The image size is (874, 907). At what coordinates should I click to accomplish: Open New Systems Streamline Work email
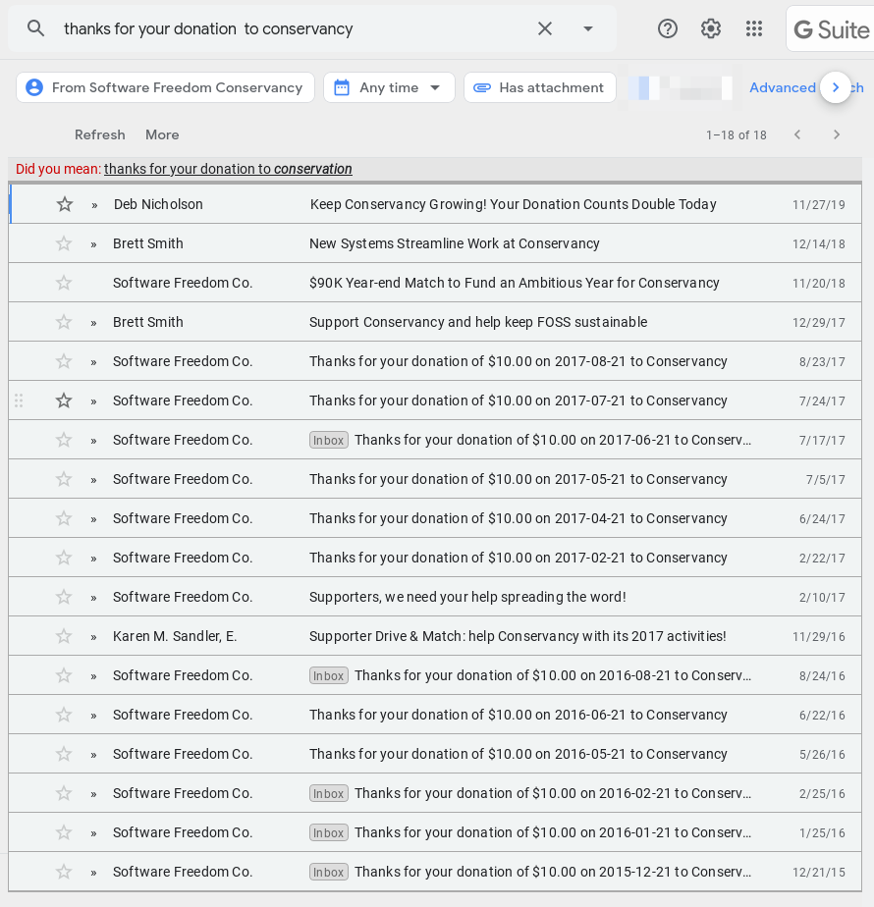pos(454,243)
